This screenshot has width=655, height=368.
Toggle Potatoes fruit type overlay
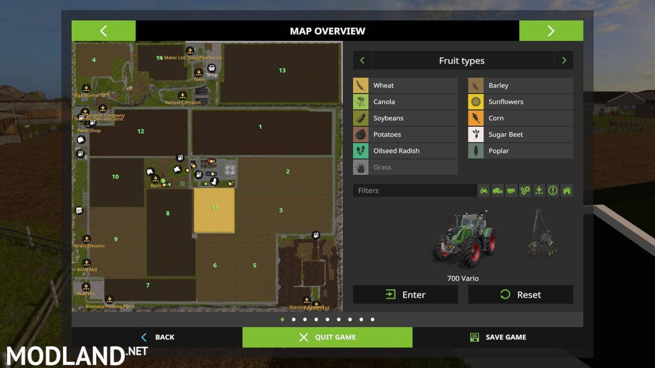point(405,134)
